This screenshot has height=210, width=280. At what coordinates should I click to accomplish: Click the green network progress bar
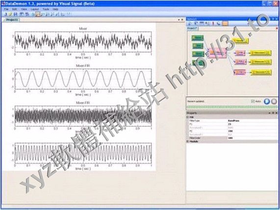[x=232, y=107]
